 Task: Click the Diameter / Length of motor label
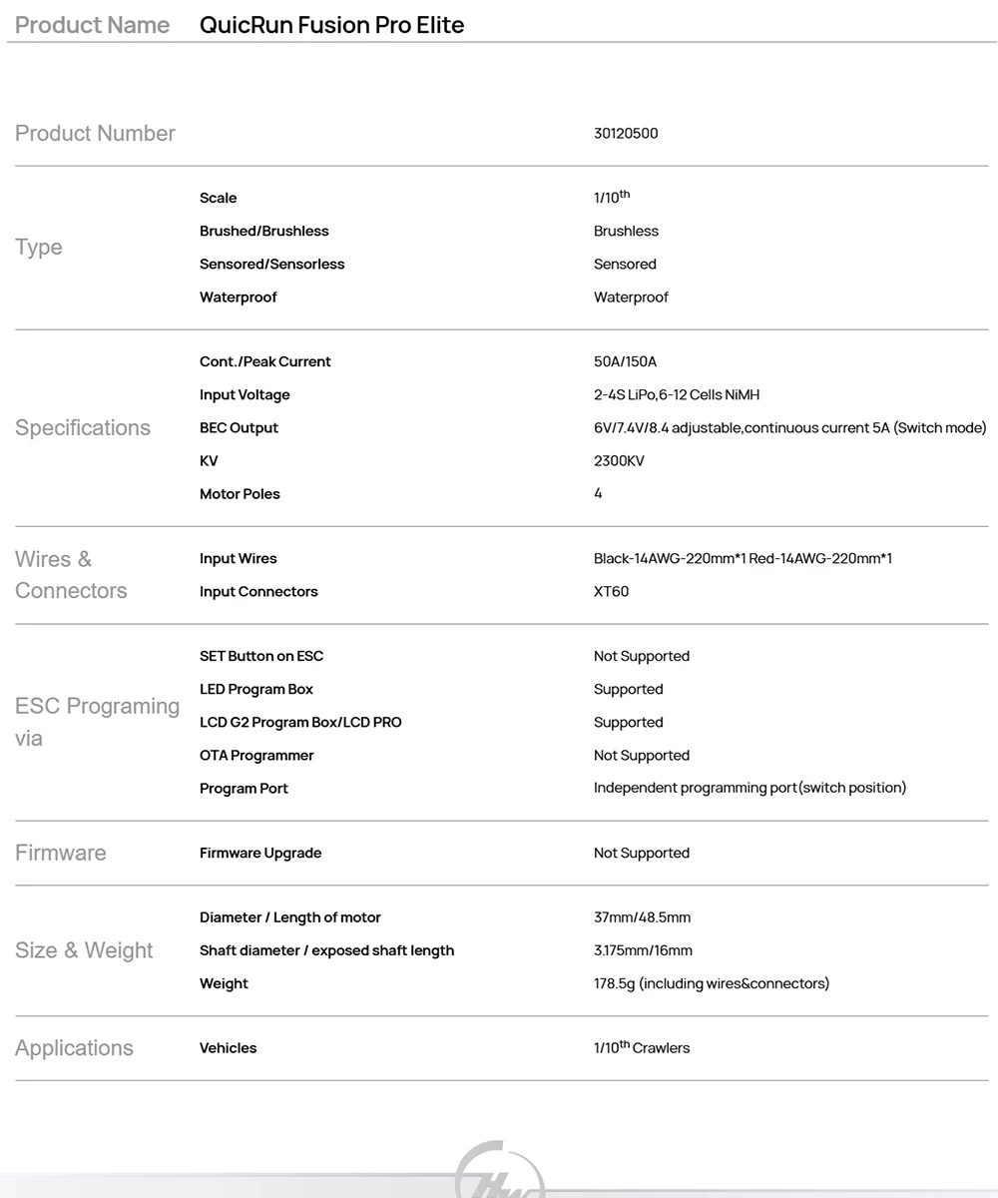pyautogui.click(x=290, y=917)
